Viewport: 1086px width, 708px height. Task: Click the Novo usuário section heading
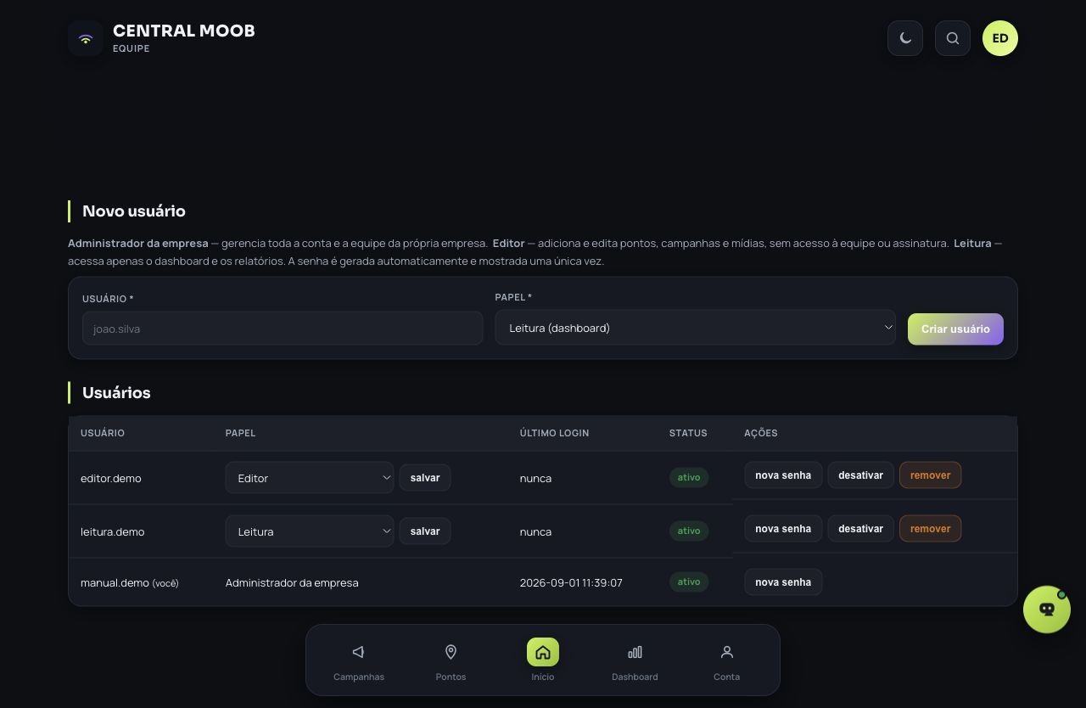134,211
